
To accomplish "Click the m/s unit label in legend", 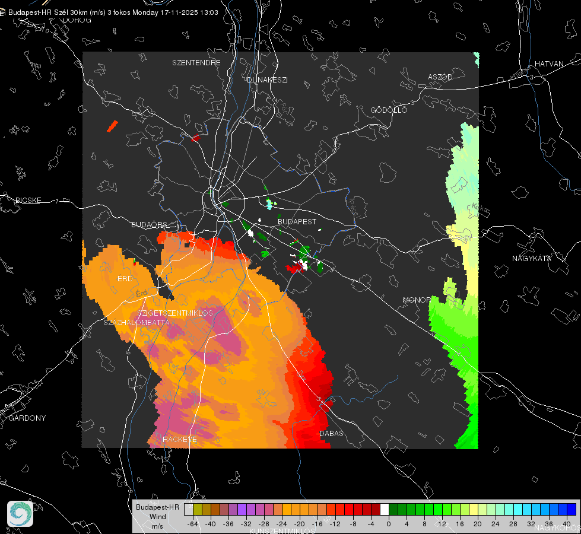I will click(x=157, y=526).
